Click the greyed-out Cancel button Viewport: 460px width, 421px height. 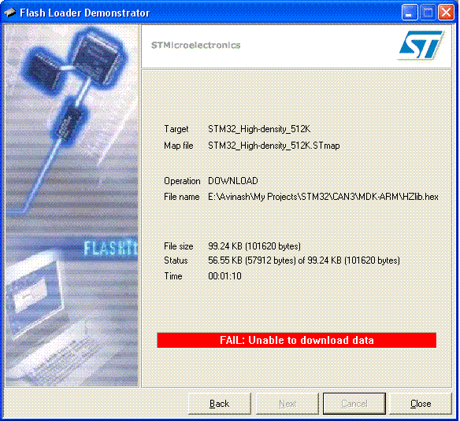click(354, 404)
